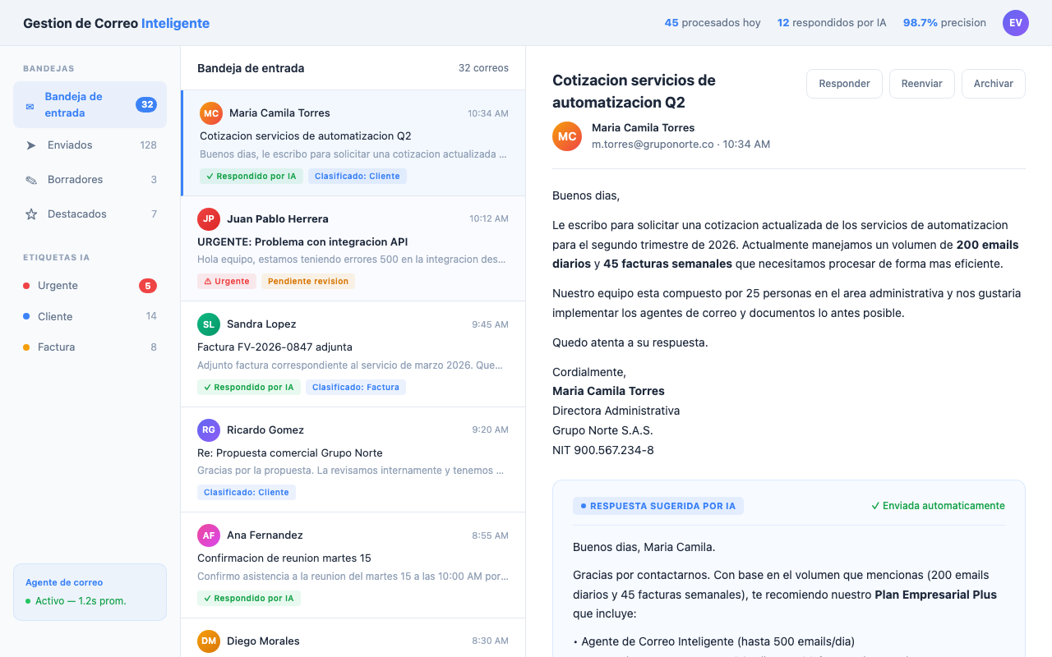Click the Responder button
1052x657 pixels.
click(844, 83)
